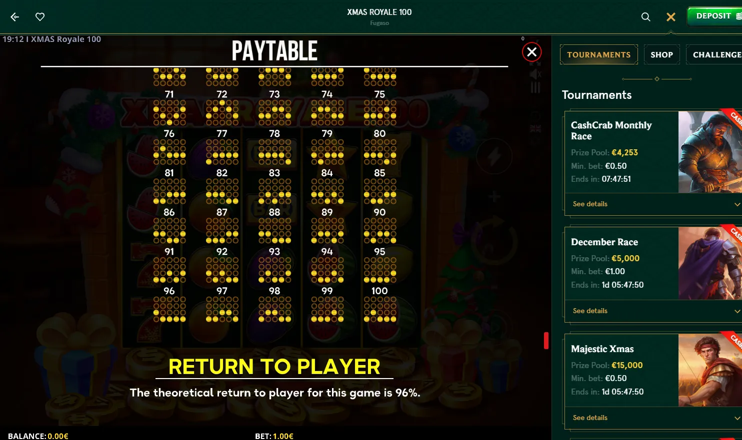The height and width of the screenshot is (440, 742).
Task: Open the Majestic Xmas warrior thumbnail
Action: [x=710, y=370]
